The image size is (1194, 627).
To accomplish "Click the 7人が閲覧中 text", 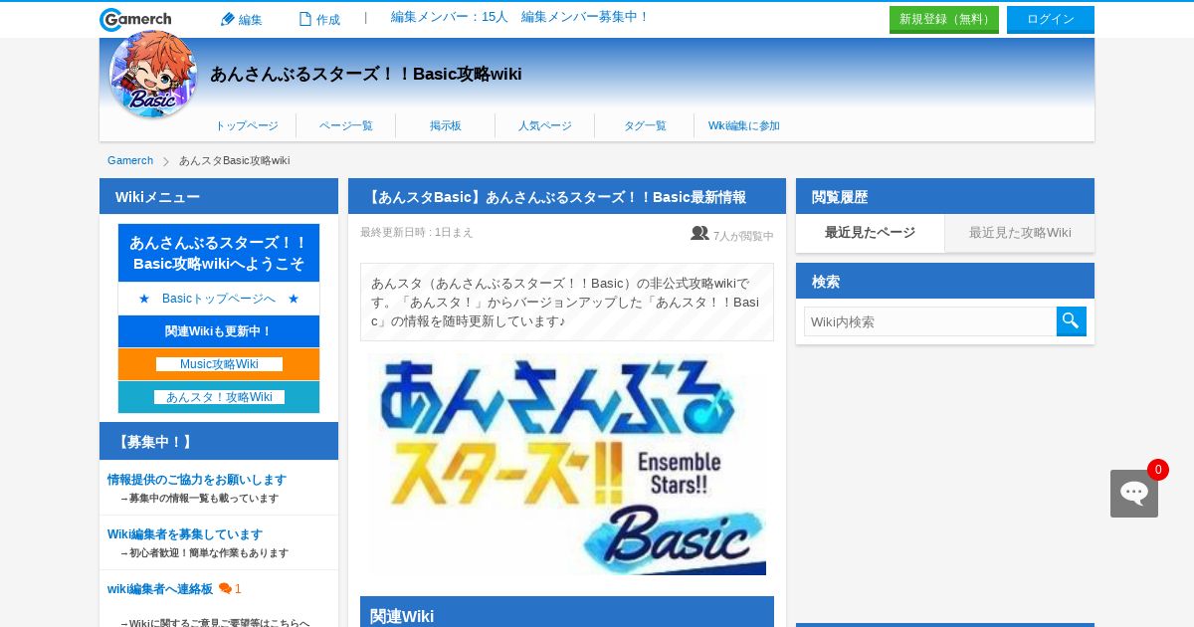I will (743, 236).
